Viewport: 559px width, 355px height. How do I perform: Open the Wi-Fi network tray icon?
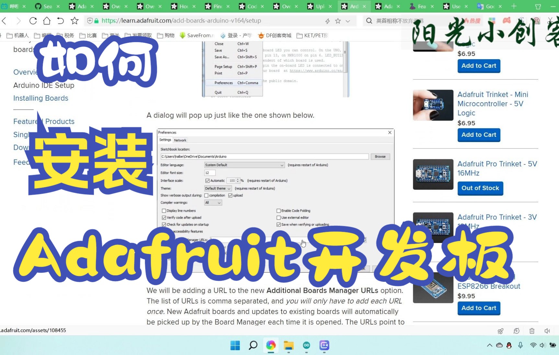coord(533,345)
